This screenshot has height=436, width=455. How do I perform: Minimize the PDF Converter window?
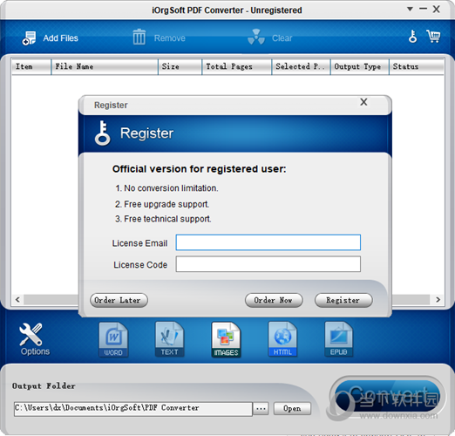[x=423, y=9]
